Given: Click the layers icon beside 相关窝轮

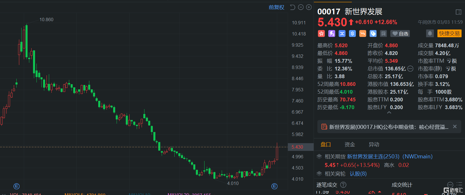Looking at the screenshot, I should [319, 174].
